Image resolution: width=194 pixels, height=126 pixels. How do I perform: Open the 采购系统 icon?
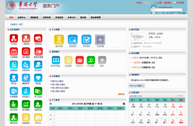[x=38, y=38]
